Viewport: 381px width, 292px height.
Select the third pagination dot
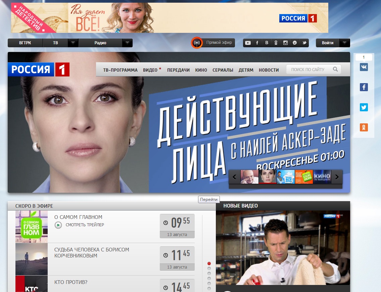click(x=209, y=274)
